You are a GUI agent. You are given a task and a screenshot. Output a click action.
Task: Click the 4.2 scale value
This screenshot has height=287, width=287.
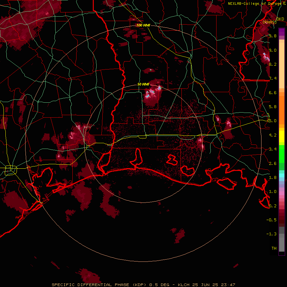(273, 135)
